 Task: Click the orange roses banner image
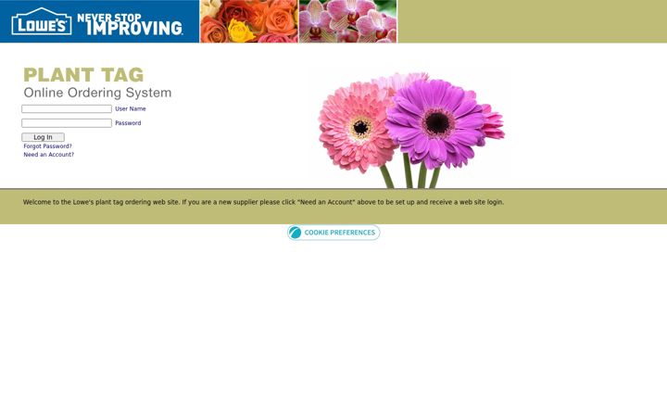[249, 21]
